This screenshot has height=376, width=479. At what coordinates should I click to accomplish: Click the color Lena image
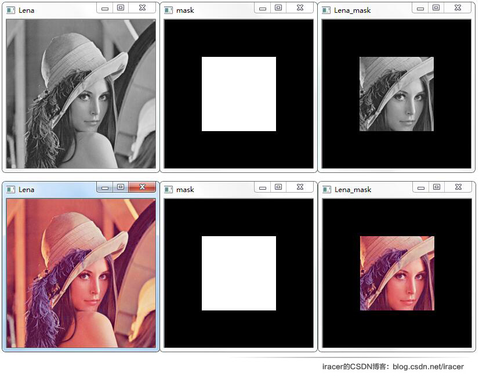[x=81, y=273]
